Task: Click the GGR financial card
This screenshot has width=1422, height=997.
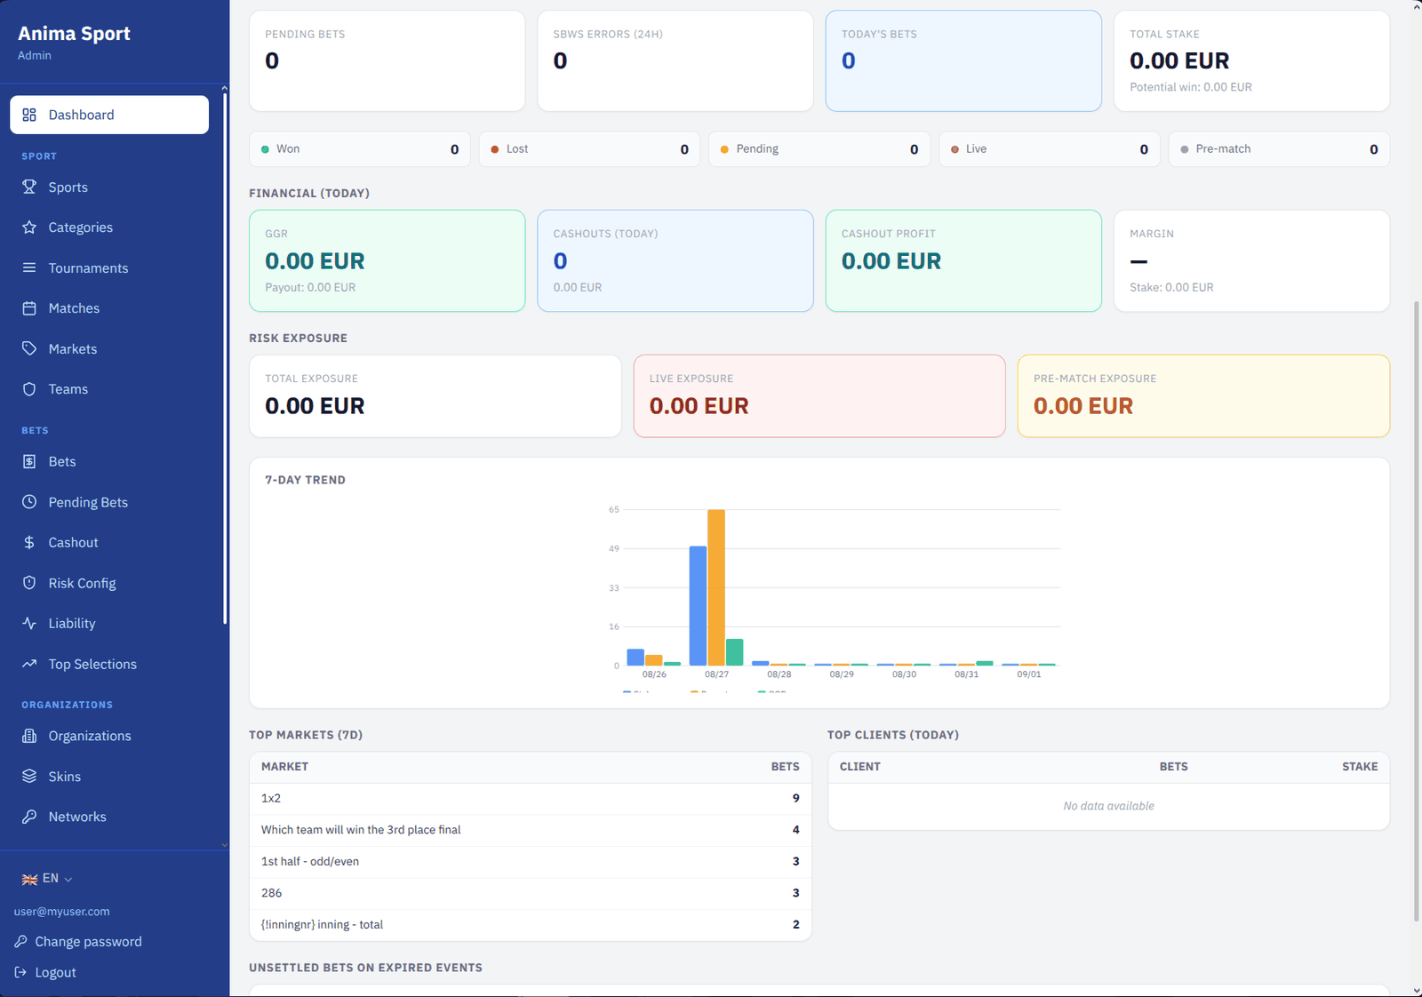Action: point(387,260)
